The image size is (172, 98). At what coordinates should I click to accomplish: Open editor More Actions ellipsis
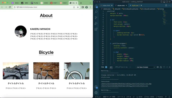click(169, 5)
